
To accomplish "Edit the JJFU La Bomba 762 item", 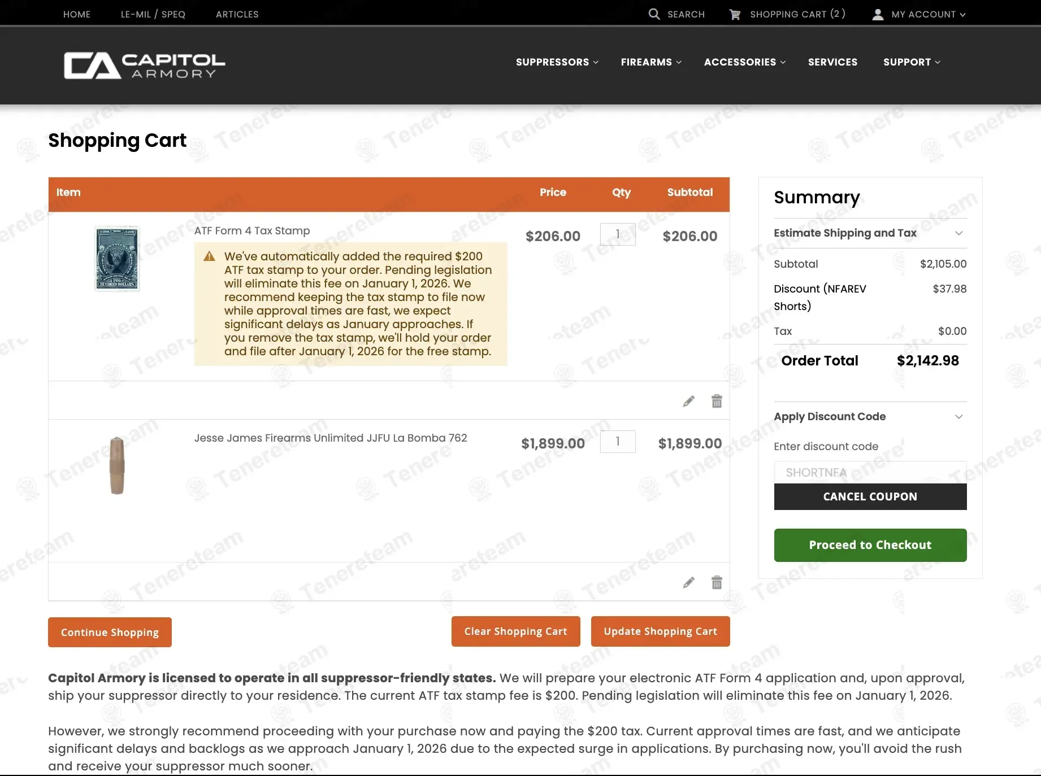I will [688, 583].
